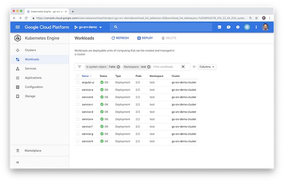Click the Clusters sidebar icon

click(17, 50)
